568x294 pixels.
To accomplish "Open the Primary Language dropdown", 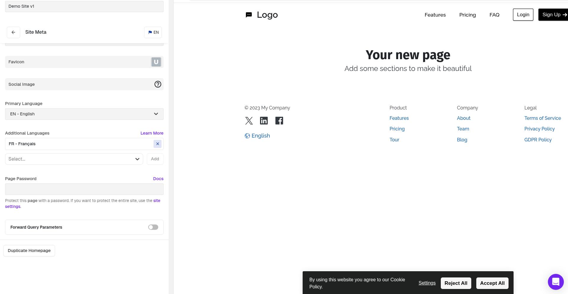I will (84, 114).
